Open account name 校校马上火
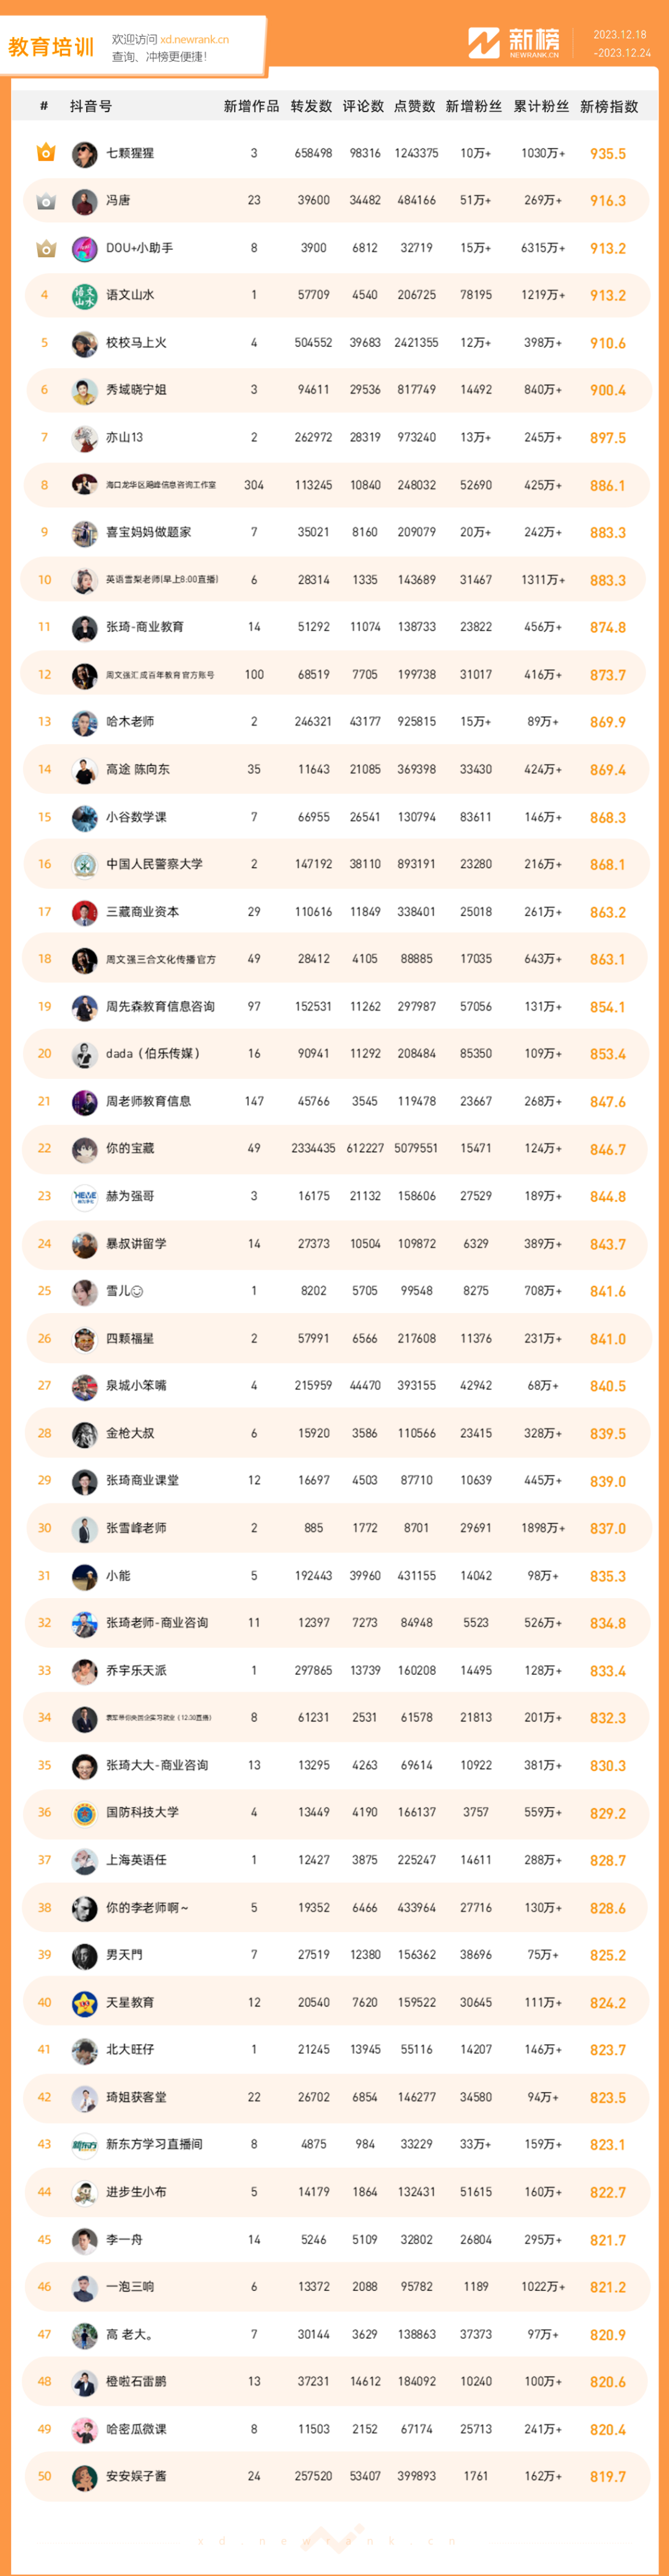Image resolution: width=669 pixels, height=2576 pixels. pyautogui.click(x=136, y=343)
